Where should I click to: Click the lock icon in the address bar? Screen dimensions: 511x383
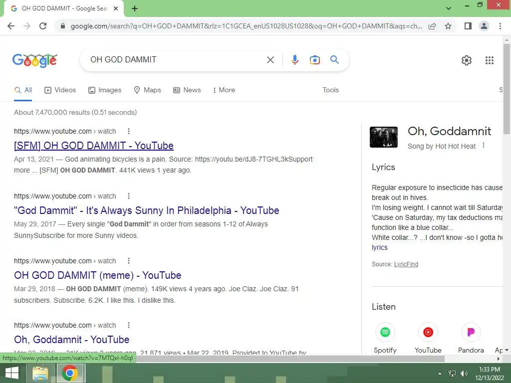click(62, 26)
